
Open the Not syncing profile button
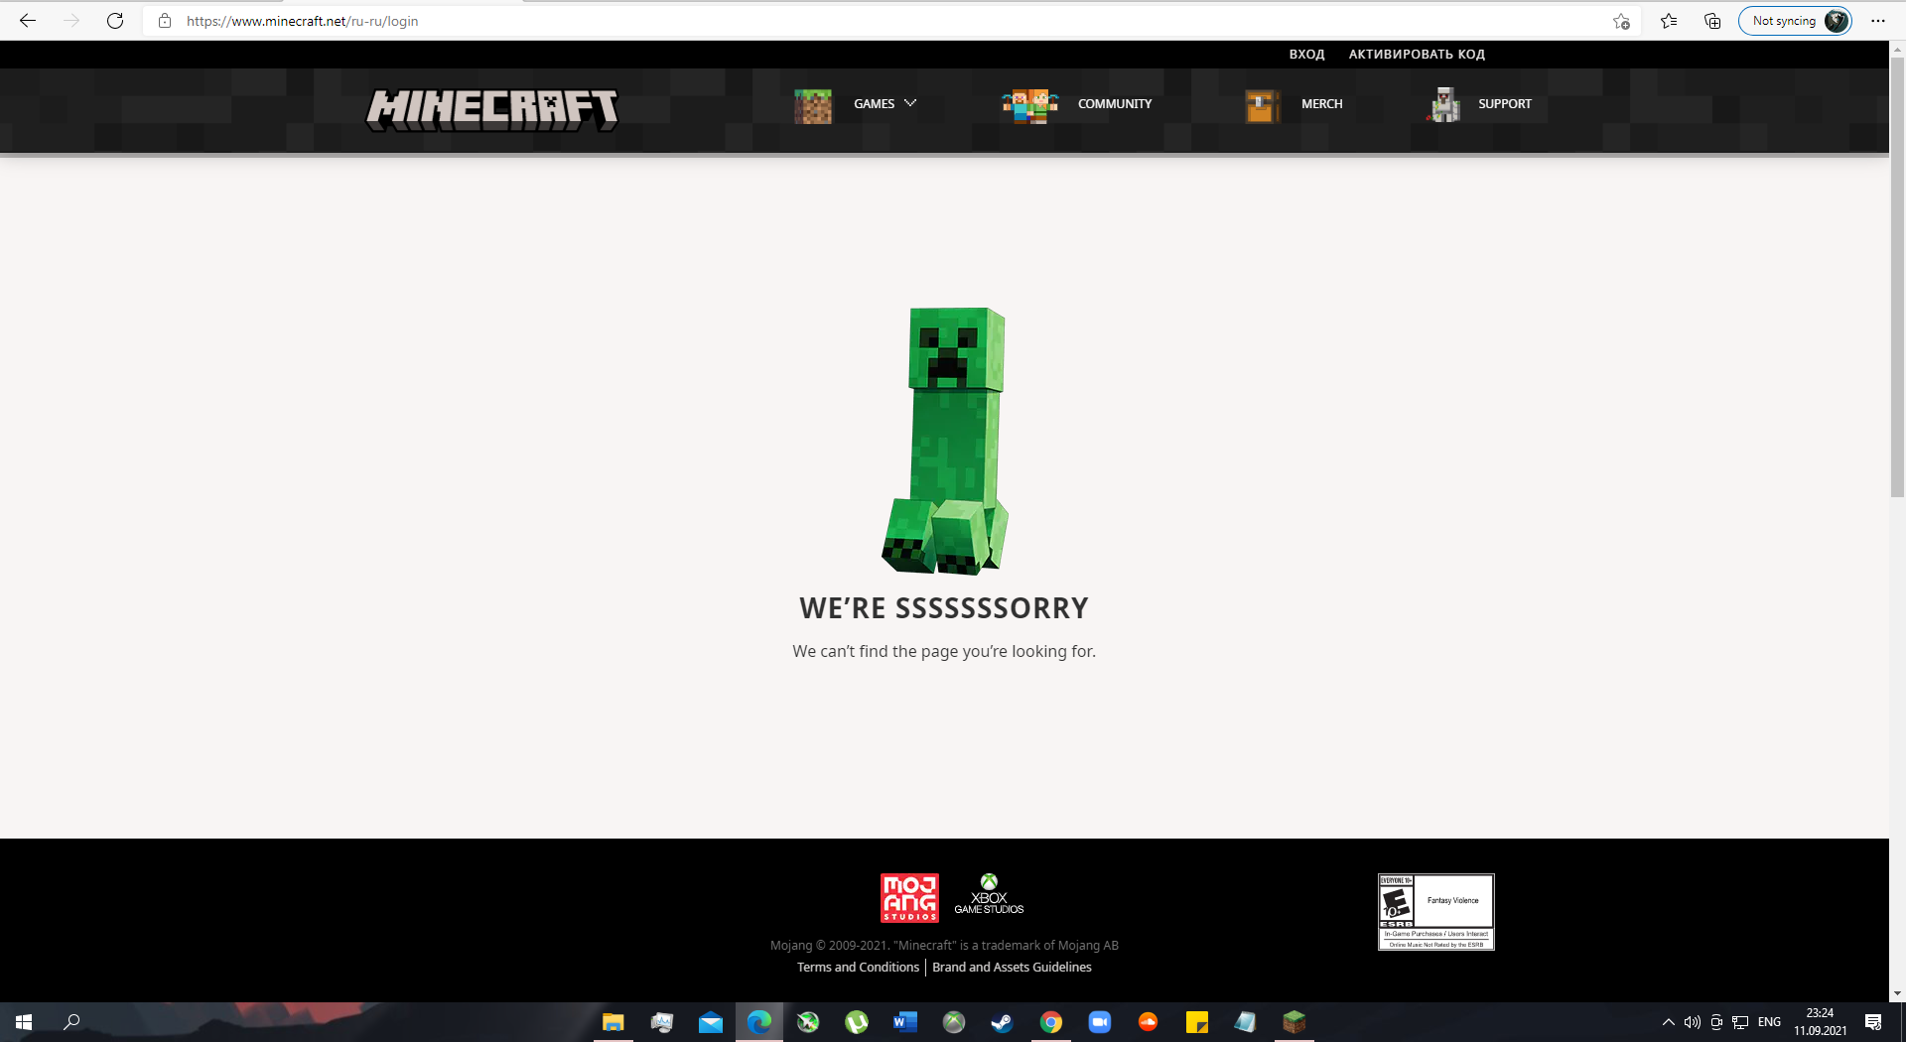pos(1795,21)
